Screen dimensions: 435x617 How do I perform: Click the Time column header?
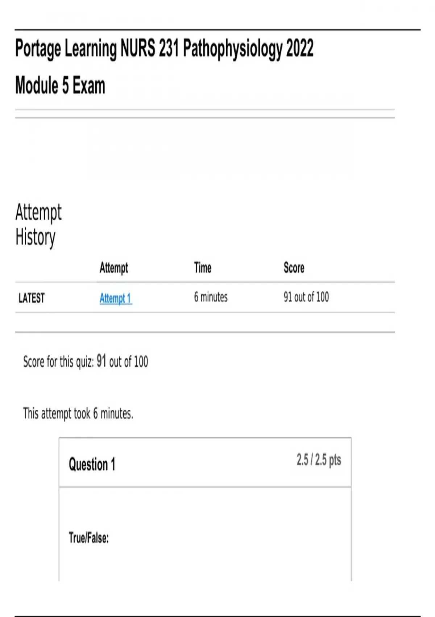(x=203, y=268)
